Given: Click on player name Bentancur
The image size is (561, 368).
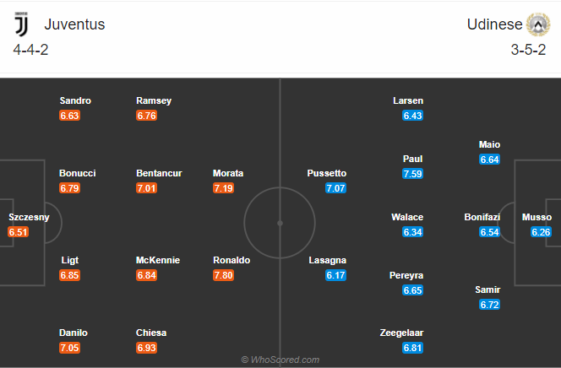Looking at the screenshot, I should [x=157, y=173].
